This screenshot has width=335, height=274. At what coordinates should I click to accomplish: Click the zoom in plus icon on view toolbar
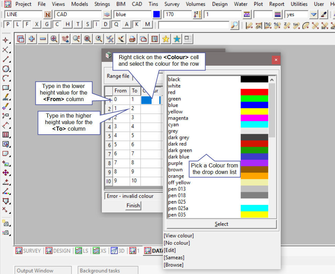tap(32, 39)
